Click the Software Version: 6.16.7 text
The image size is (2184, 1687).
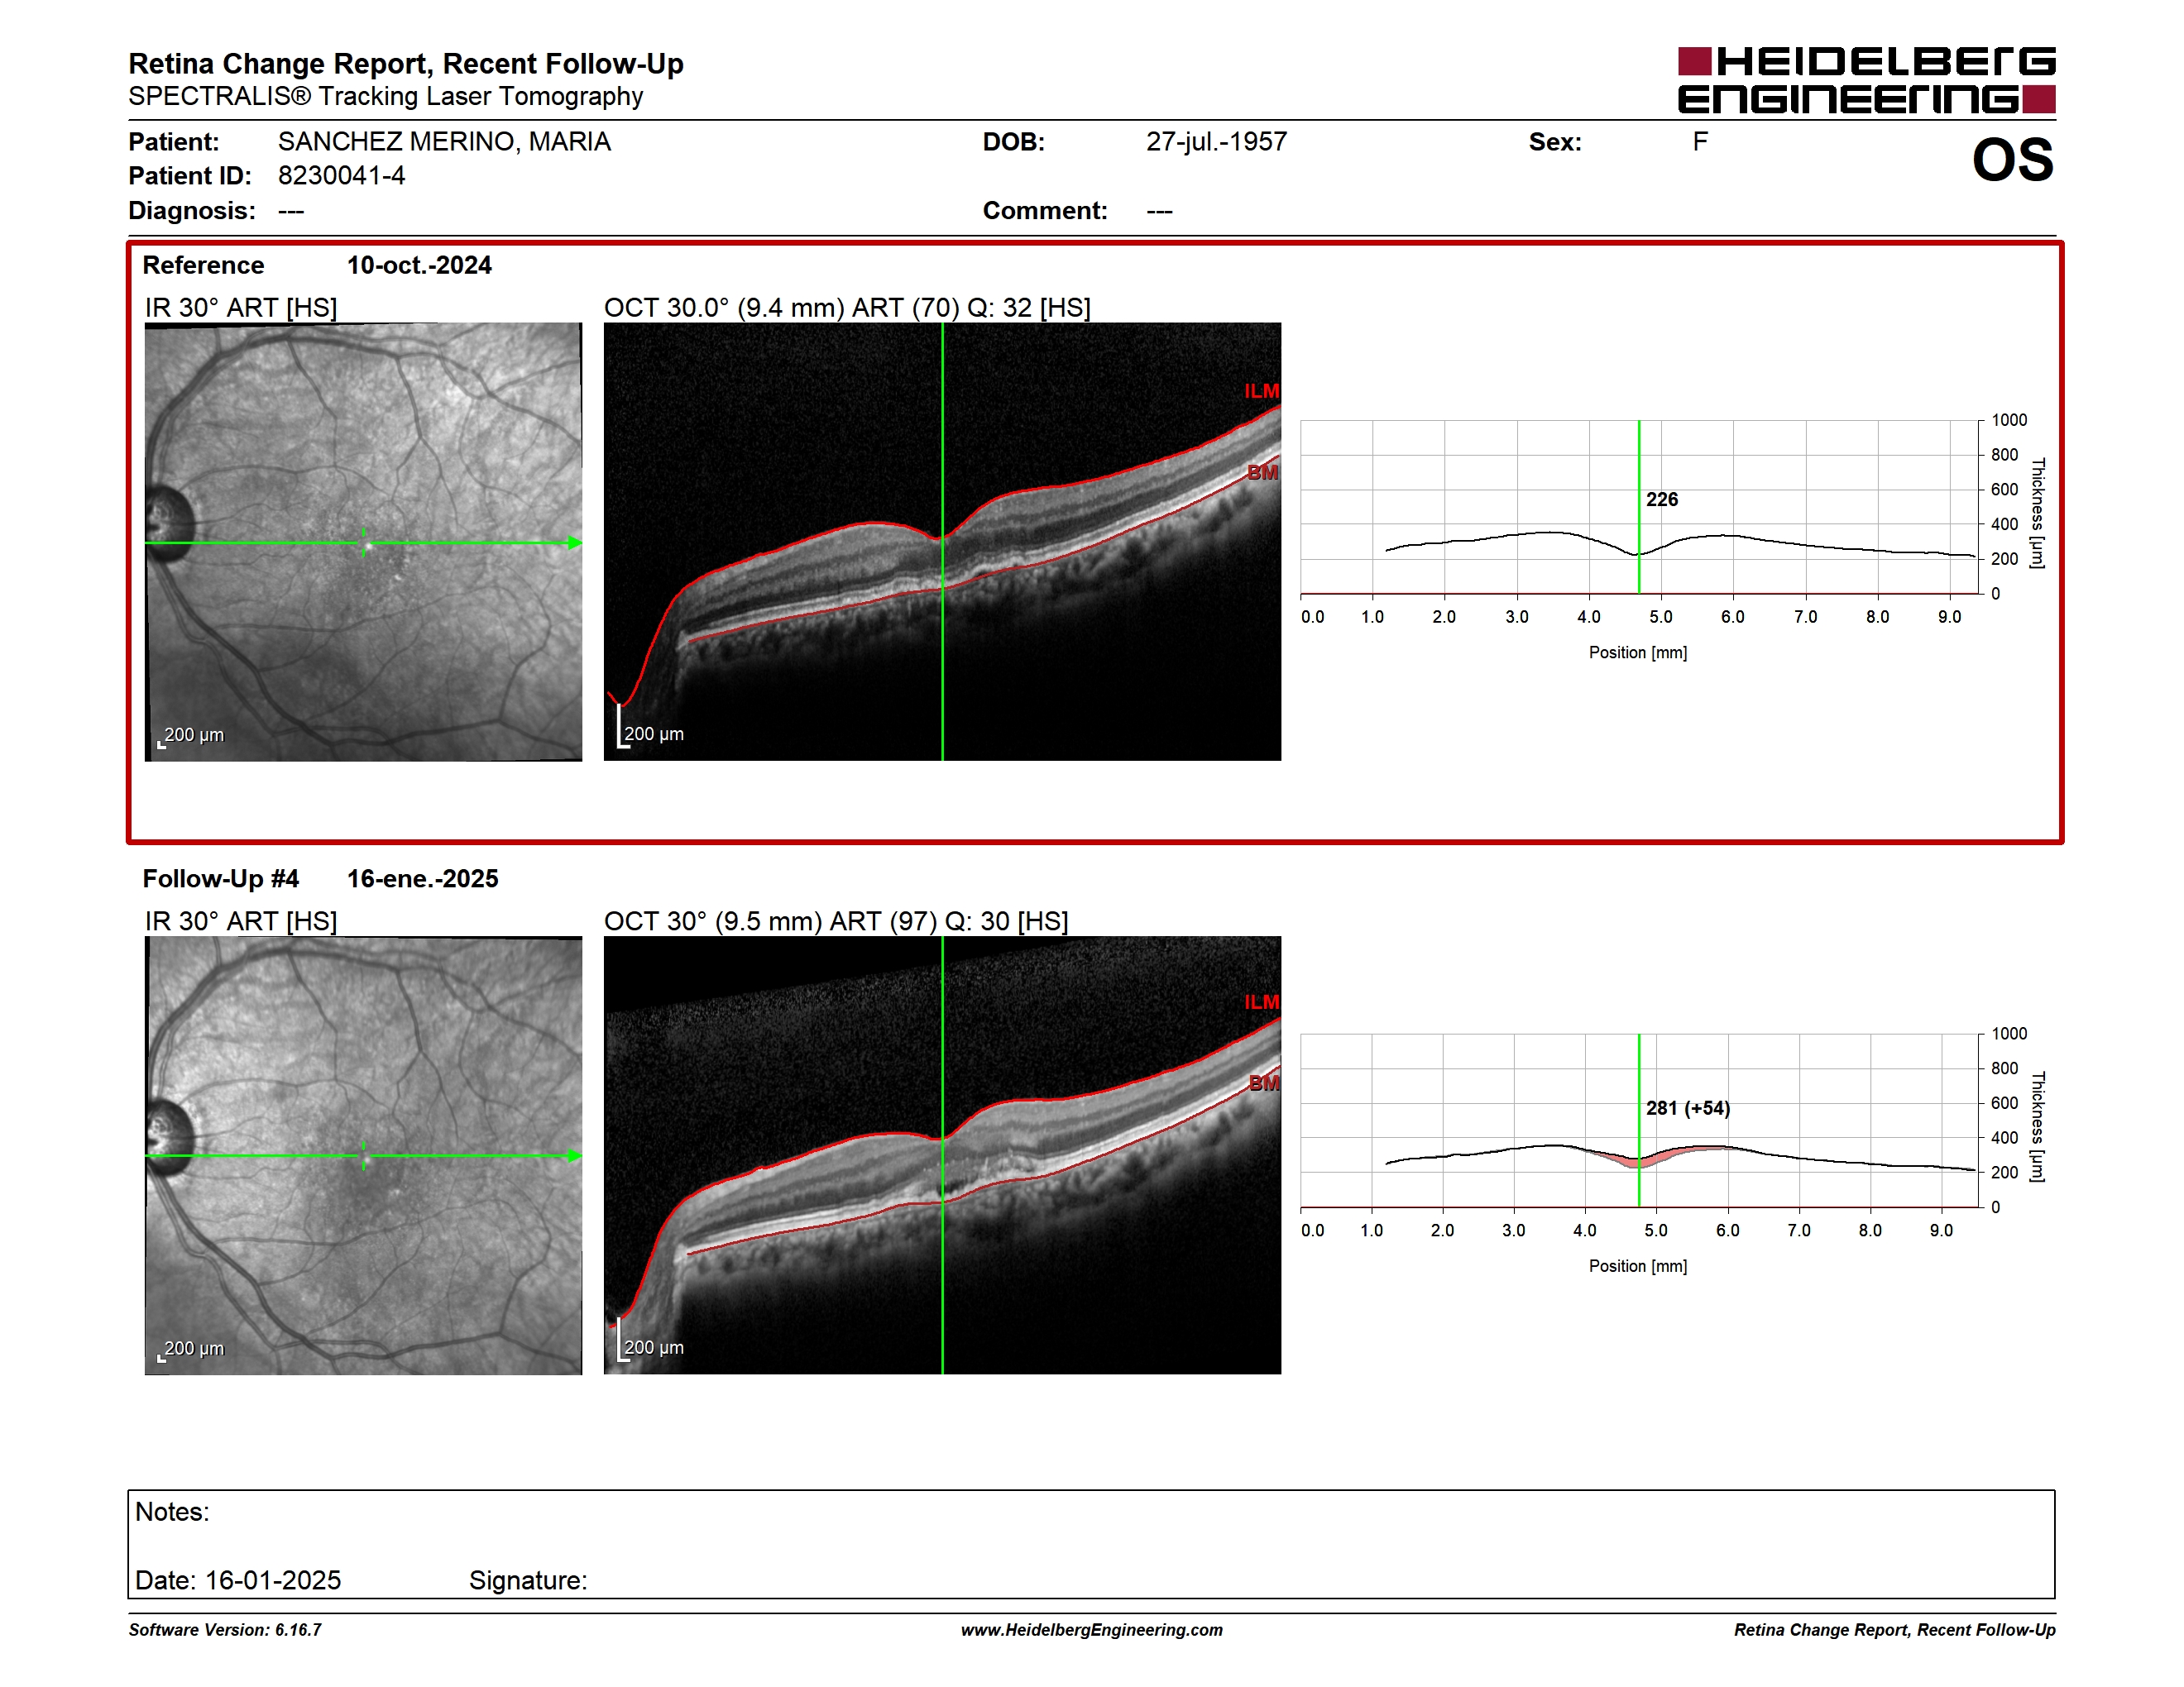click(x=225, y=1630)
